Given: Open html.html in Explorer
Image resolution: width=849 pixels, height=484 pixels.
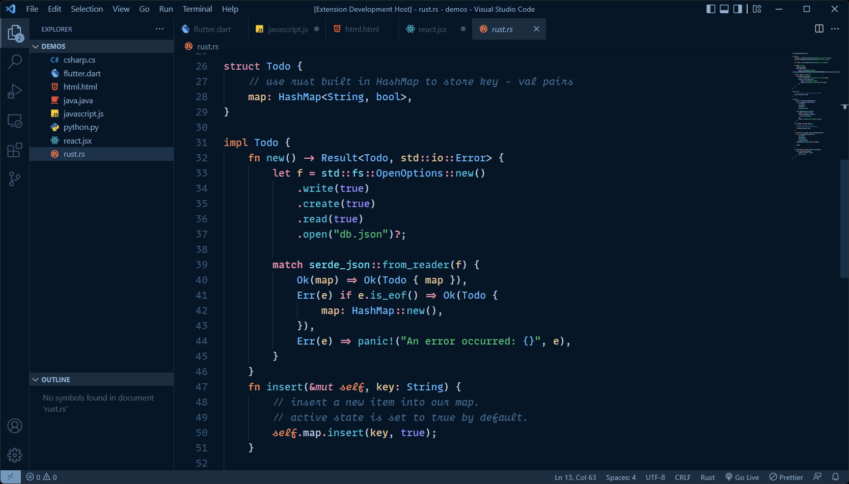Looking at the screenshot, I should tap(102, 87).
